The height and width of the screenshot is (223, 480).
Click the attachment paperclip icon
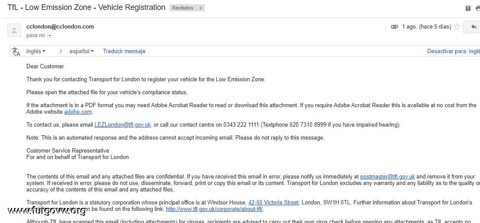click(394, 27)
